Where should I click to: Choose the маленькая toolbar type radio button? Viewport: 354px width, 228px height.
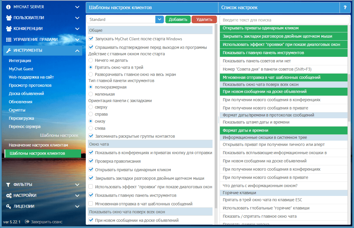point(91,94)
